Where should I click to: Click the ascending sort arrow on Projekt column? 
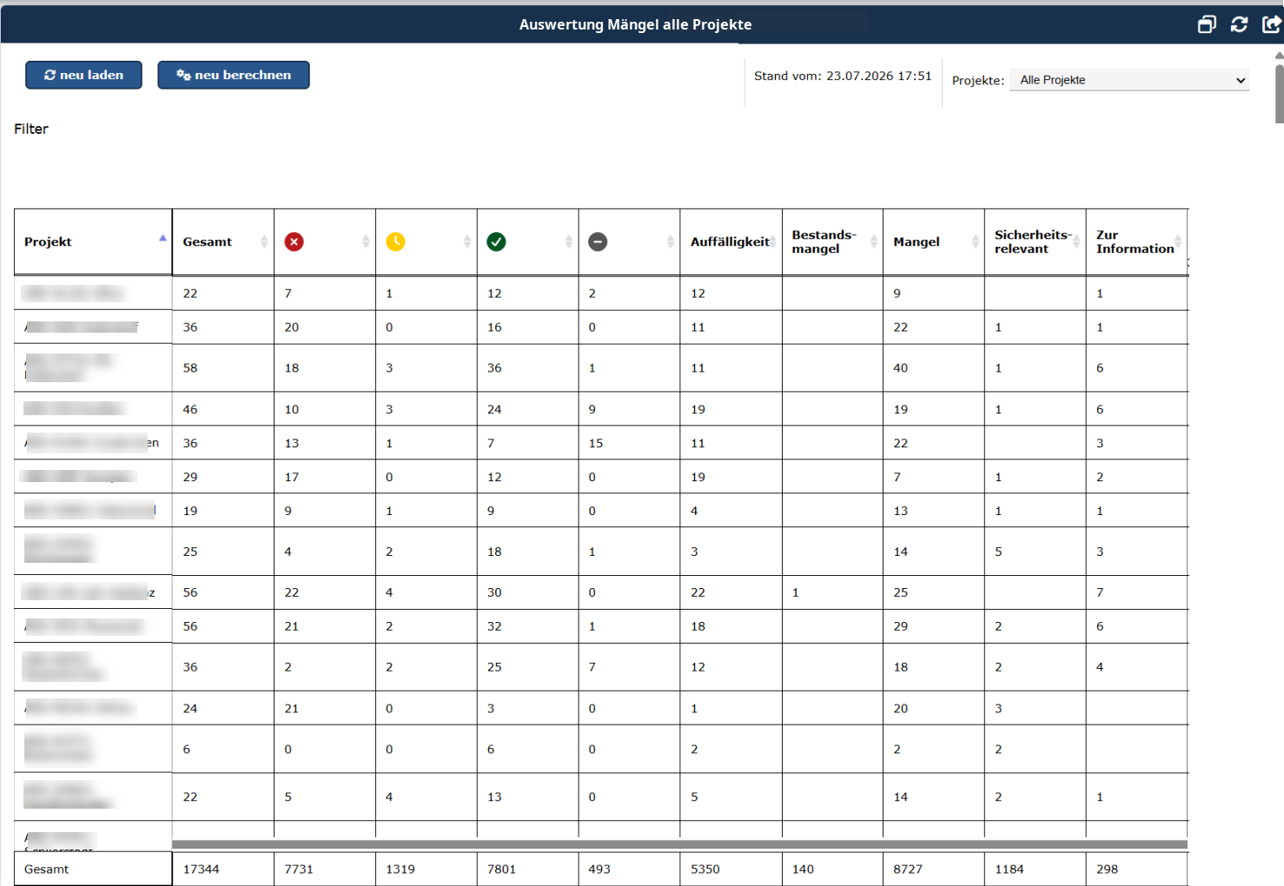pos(162,238)
